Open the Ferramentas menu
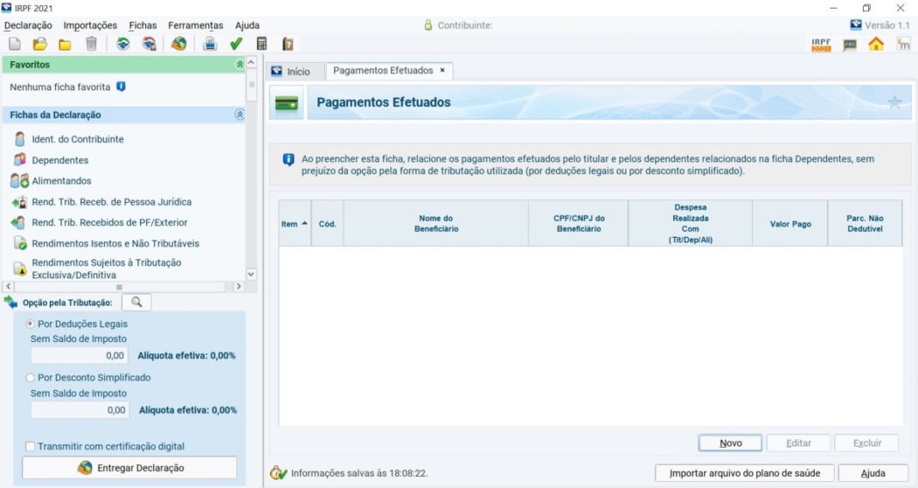This screenshot has height=488, width=918. coord(195,25)
